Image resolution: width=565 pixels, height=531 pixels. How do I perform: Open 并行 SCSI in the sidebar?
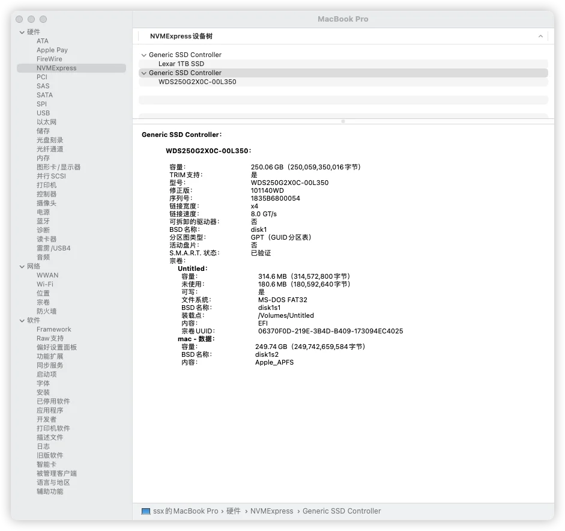51,176
